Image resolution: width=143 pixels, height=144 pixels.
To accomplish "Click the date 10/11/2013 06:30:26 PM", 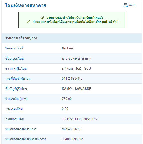I will 80,119.
